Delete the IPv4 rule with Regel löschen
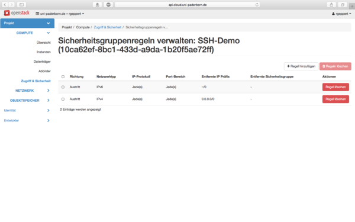This screenshot has width=355, height=222. click(x=335, y=99)
